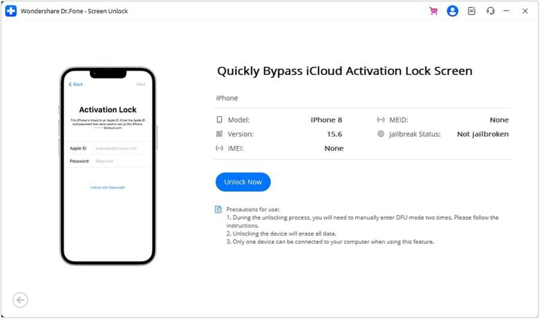
Task: Click the precautions document icon
Action: (x=219, y=209)
